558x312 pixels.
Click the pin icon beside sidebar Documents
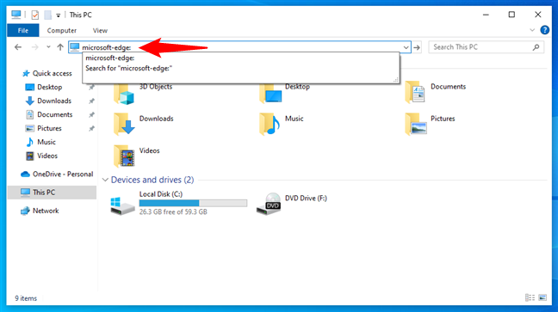coord(91,114)
